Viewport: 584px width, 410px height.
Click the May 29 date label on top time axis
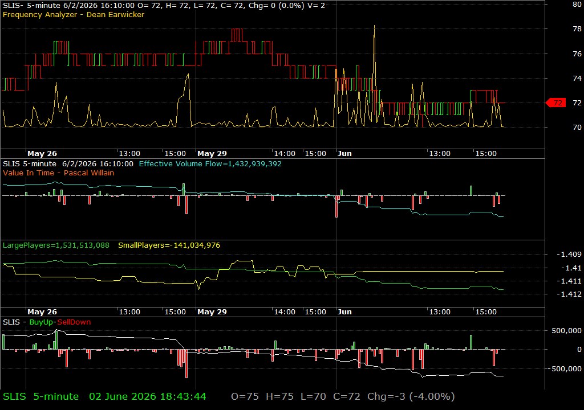tap(212, 153)
